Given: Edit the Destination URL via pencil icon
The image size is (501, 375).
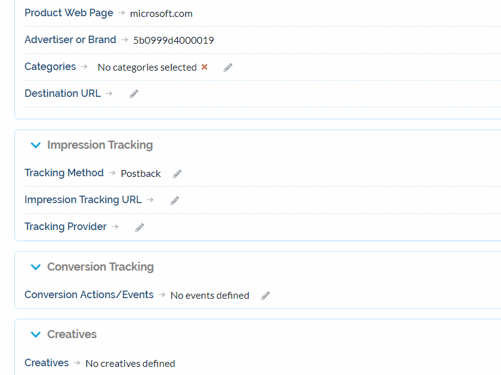Looking at the screenshot, I should [x=133, y=94].
